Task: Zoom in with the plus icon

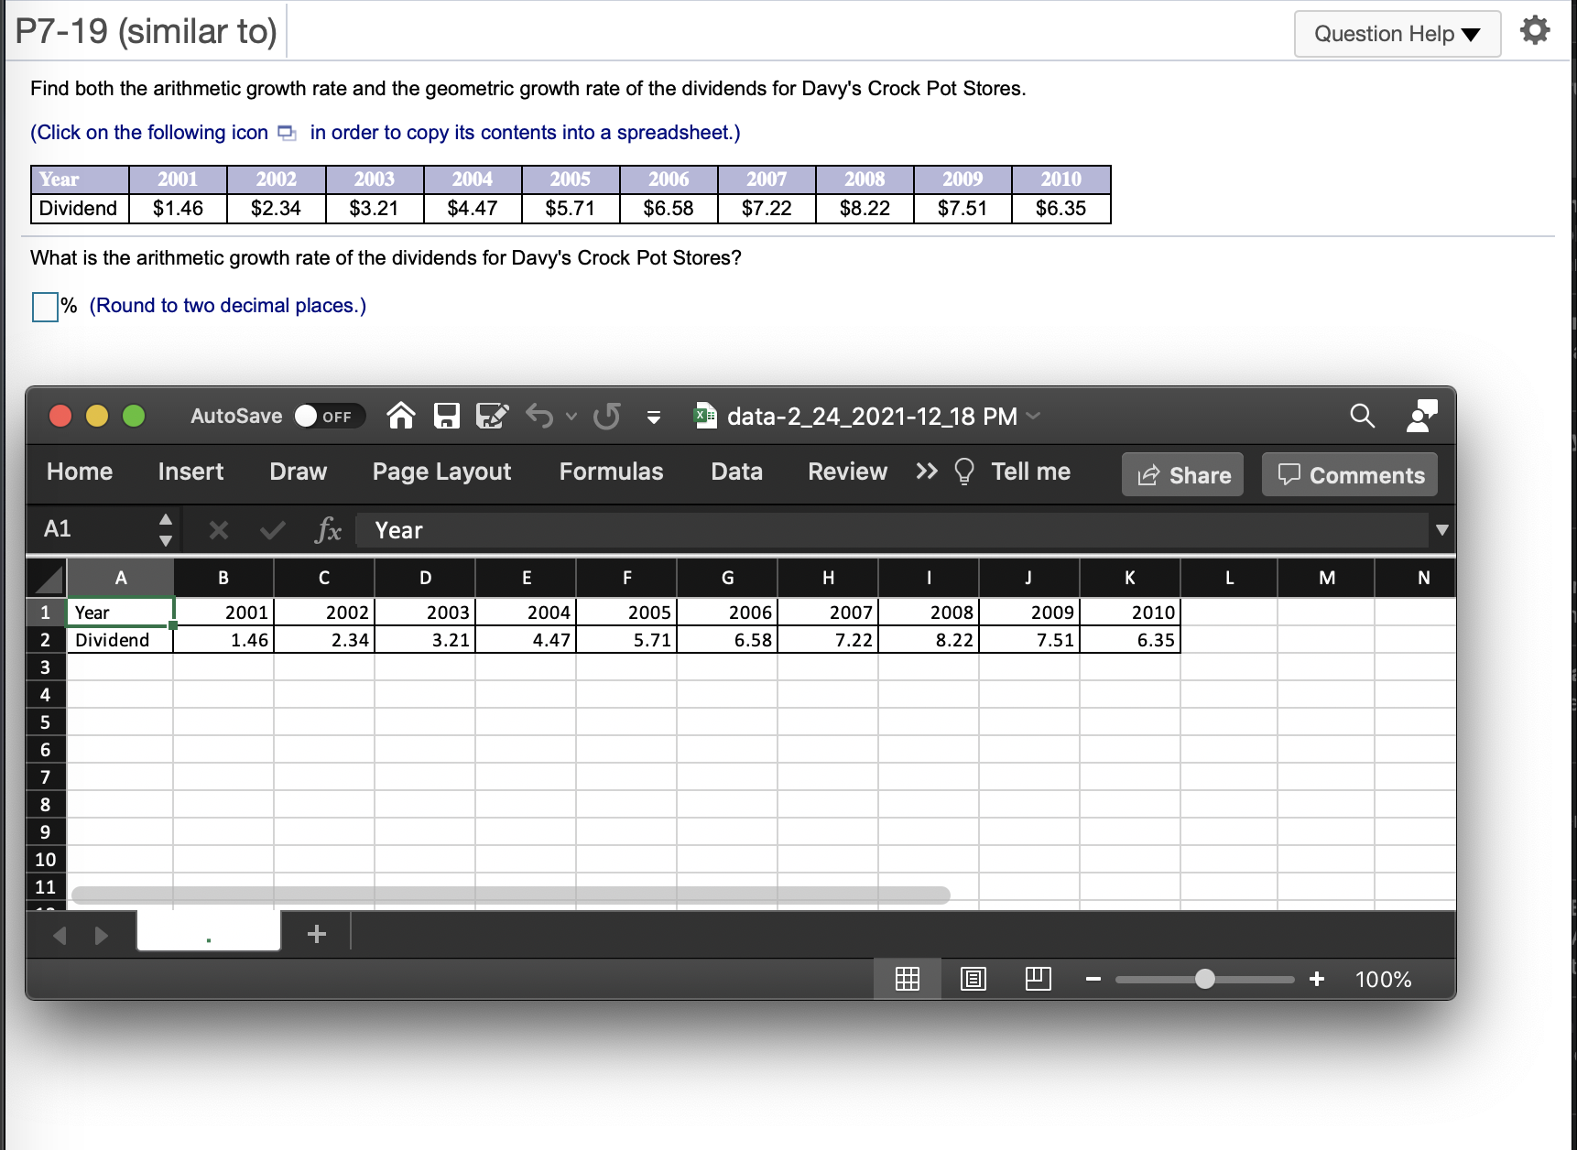Action: click(1317, 979)
